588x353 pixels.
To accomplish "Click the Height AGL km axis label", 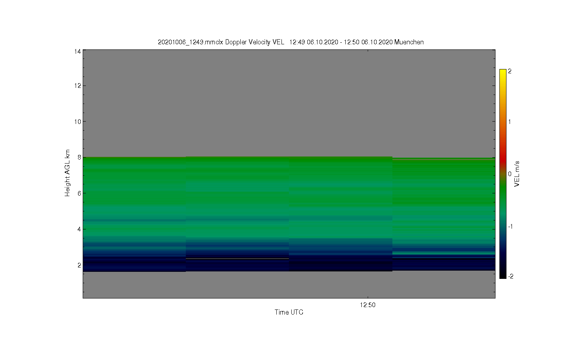I will (67, 173).
